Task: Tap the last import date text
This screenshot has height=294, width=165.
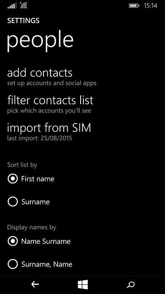Action: [39, 138]
